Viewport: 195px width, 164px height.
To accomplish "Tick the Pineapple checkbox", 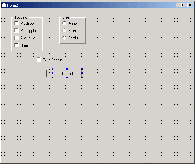I will point(17,31).
